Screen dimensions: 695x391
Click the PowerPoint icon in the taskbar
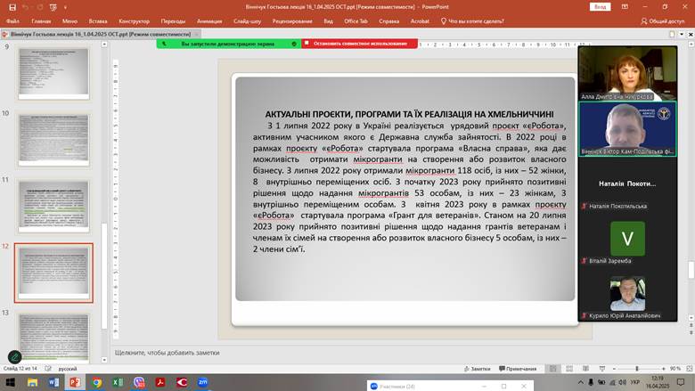(x=75, y=382)
